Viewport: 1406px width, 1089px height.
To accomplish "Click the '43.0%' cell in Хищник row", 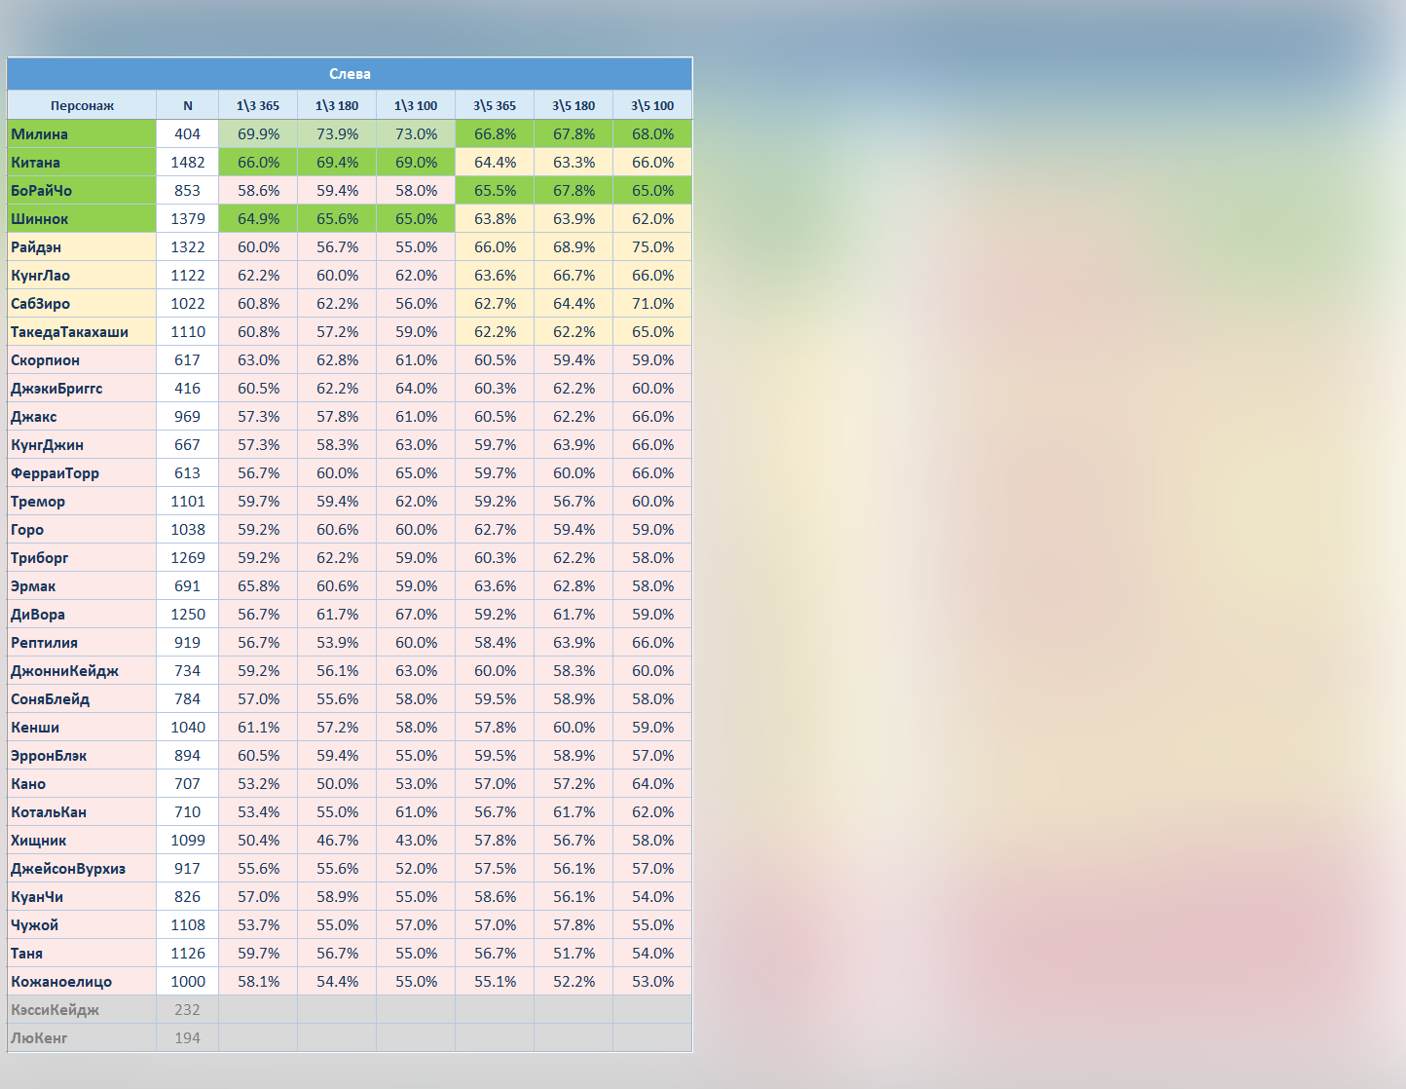I will pos(416,841).
